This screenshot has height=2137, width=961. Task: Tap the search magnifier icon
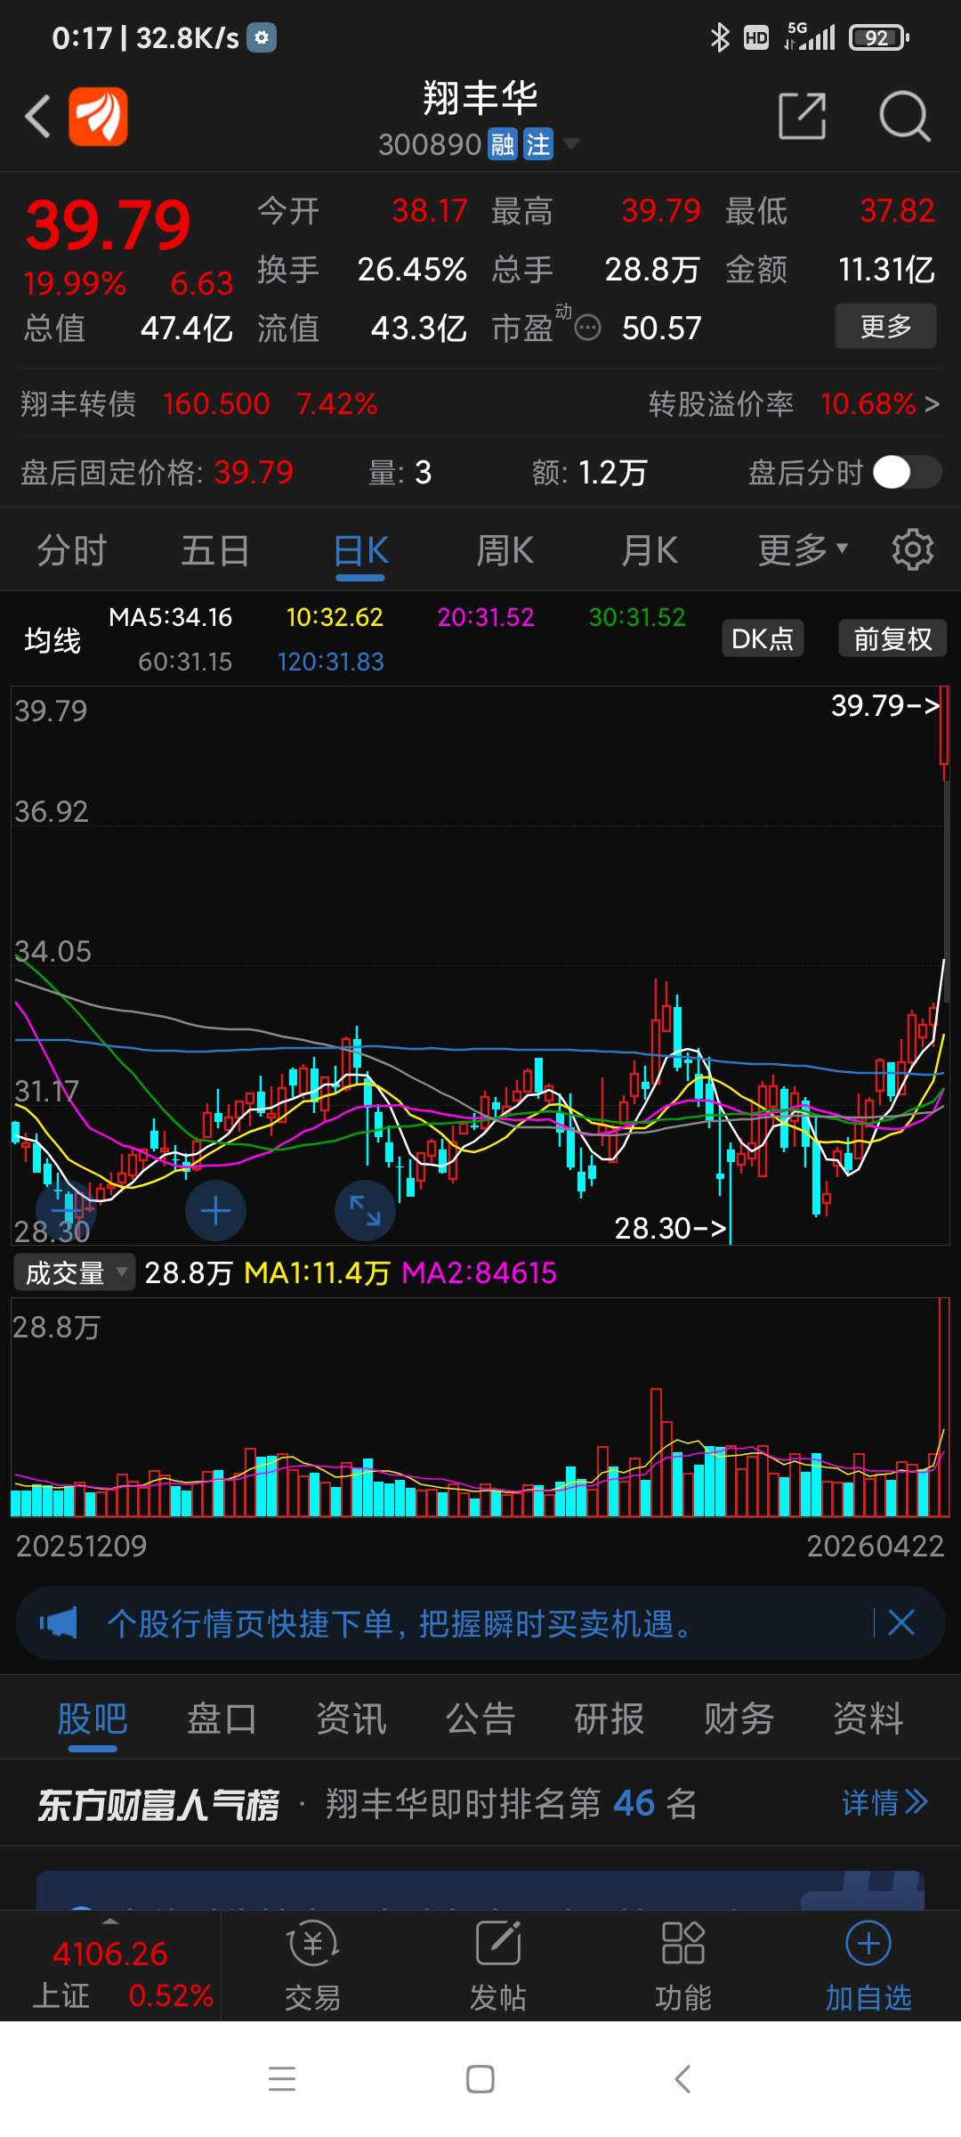click(904, 116)
